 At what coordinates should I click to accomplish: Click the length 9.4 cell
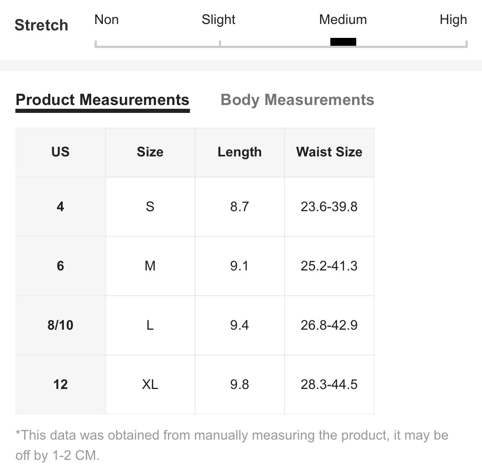click(239, 325)
